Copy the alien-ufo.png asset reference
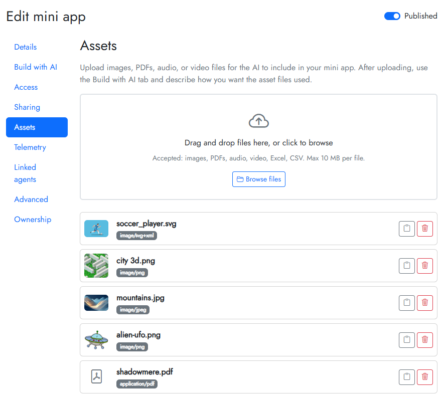 (x=407, y=340)
